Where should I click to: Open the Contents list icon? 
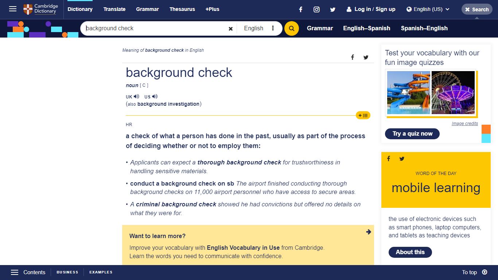click(15, 272)
